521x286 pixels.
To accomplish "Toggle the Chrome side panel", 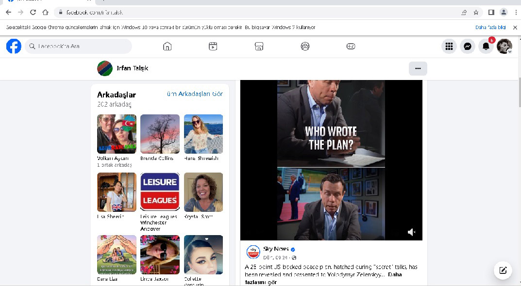I will click(491, 12).
